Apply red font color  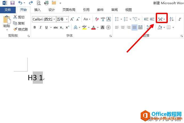pyautogui.click(x=93, y=27)
